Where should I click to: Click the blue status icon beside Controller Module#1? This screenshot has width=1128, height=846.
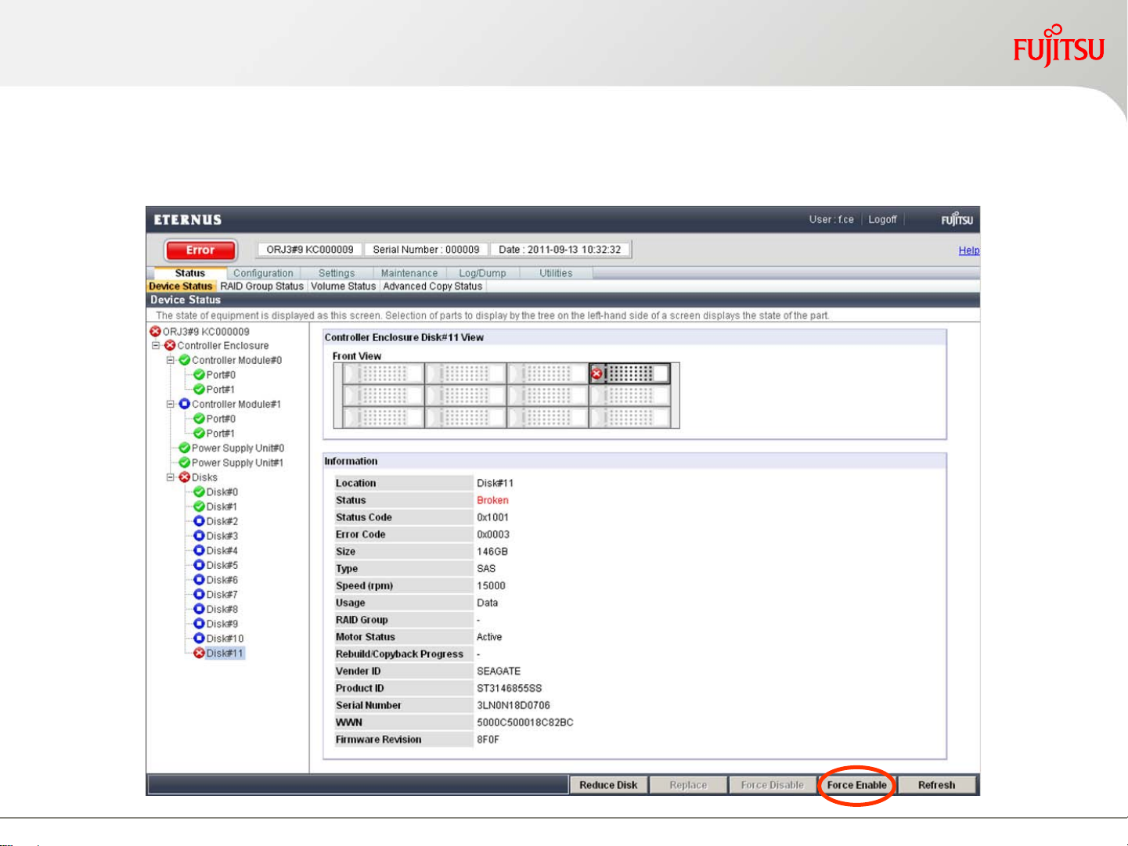tap(185, 404)
